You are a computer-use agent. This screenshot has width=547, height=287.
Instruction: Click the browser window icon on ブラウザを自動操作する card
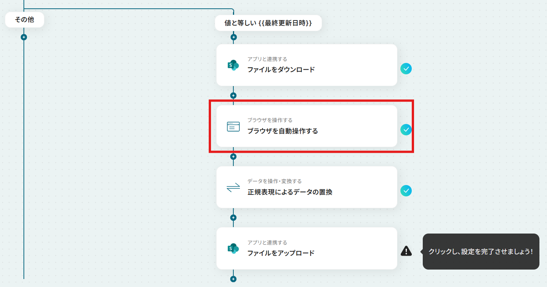[233, 127]
